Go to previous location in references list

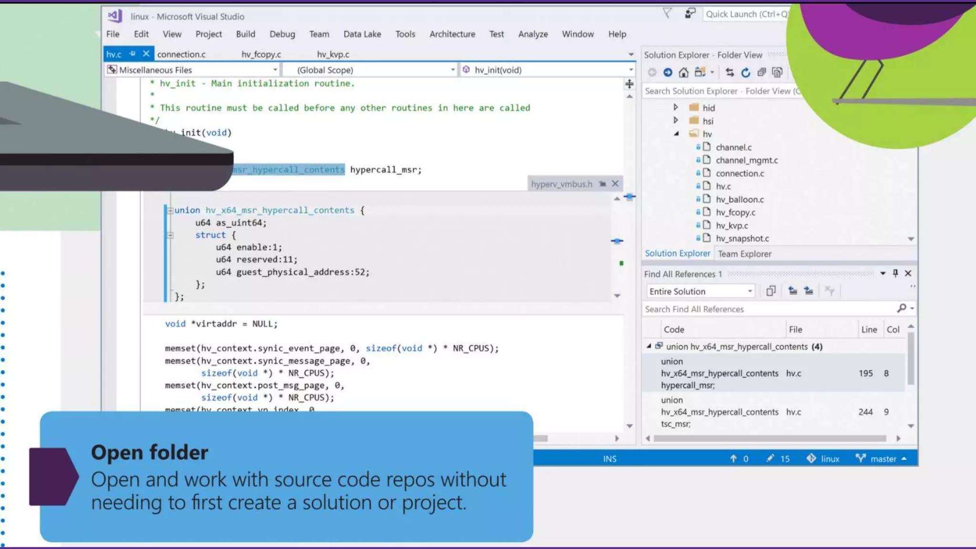tap(793, 291)
